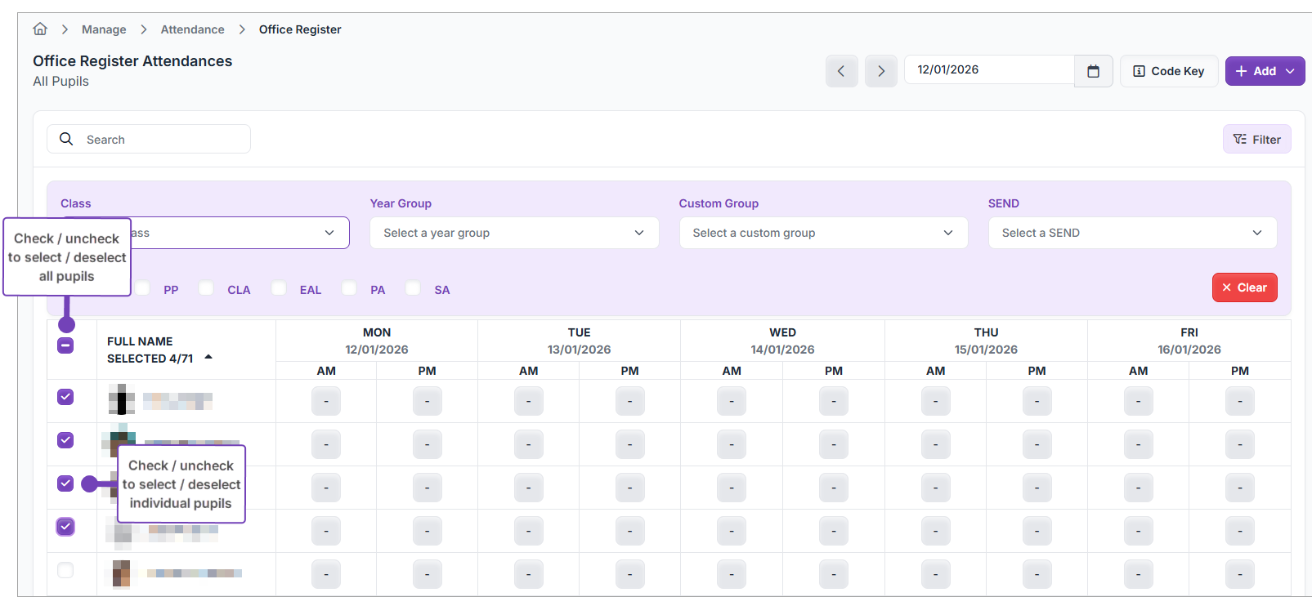This screenshot has height=597, width=1312.
Task: Check the fifth pupil's unchecked checkbox
Action: coord(65,570)
